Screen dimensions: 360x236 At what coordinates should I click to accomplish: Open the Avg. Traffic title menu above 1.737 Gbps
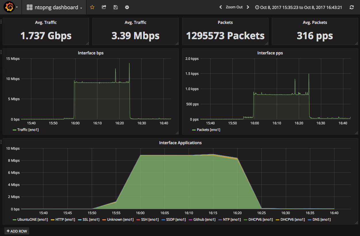(x=46, y=22)
